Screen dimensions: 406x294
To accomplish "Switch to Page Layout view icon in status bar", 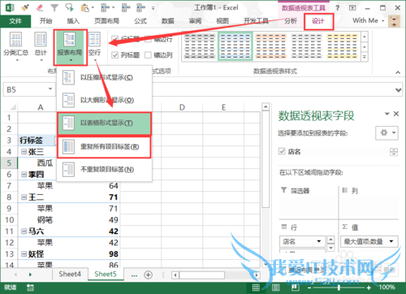I will coord(276,288).
